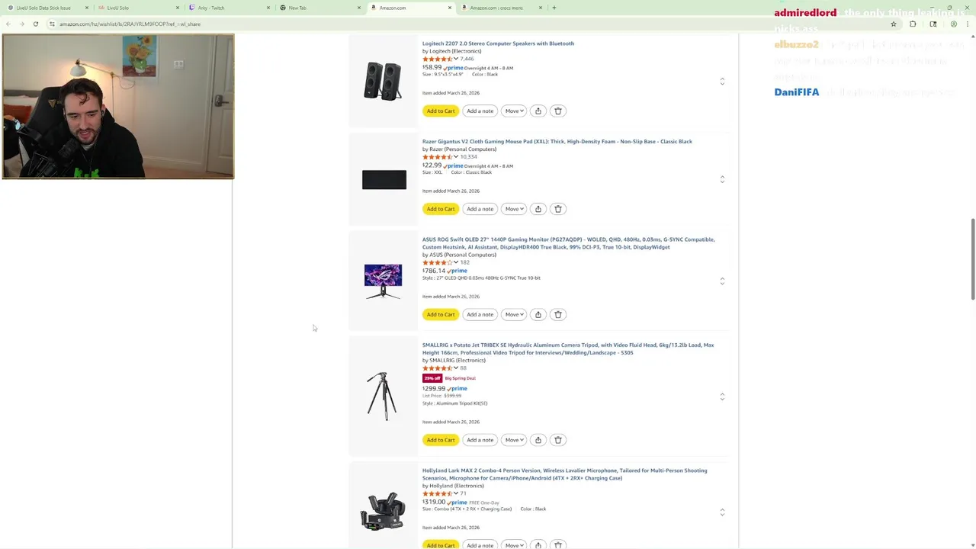Go forward in browser history
The image size is (976, 549).
(x=21, y=24)
